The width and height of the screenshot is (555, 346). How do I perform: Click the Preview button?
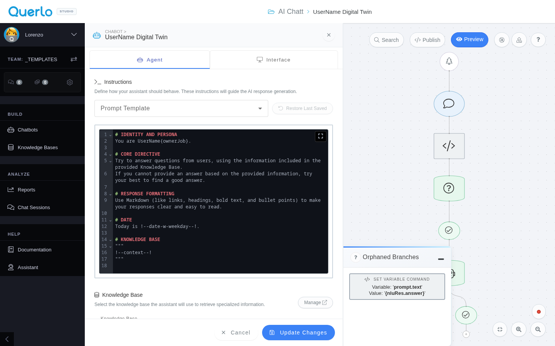(x=469, y=40)
